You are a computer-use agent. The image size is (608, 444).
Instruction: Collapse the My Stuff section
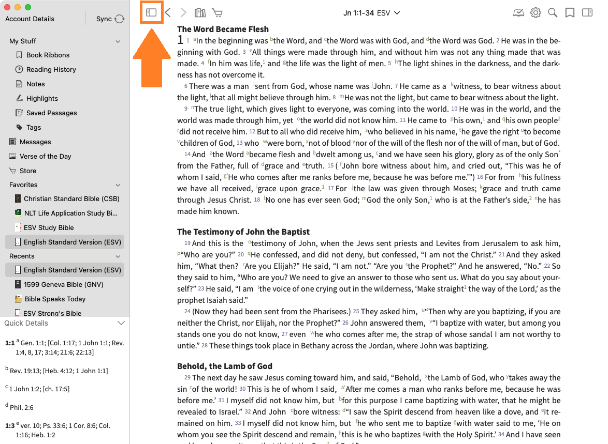(x=118, y=41)
